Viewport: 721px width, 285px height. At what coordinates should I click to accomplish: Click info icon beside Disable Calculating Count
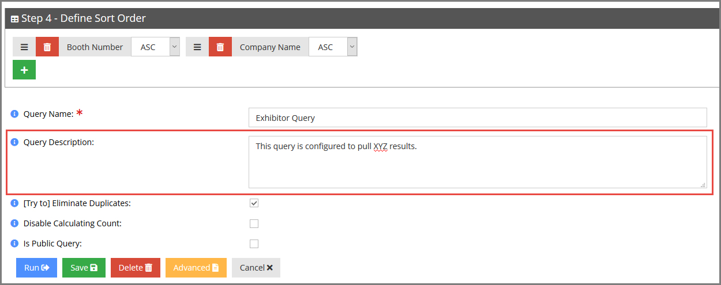coord(15,223)
